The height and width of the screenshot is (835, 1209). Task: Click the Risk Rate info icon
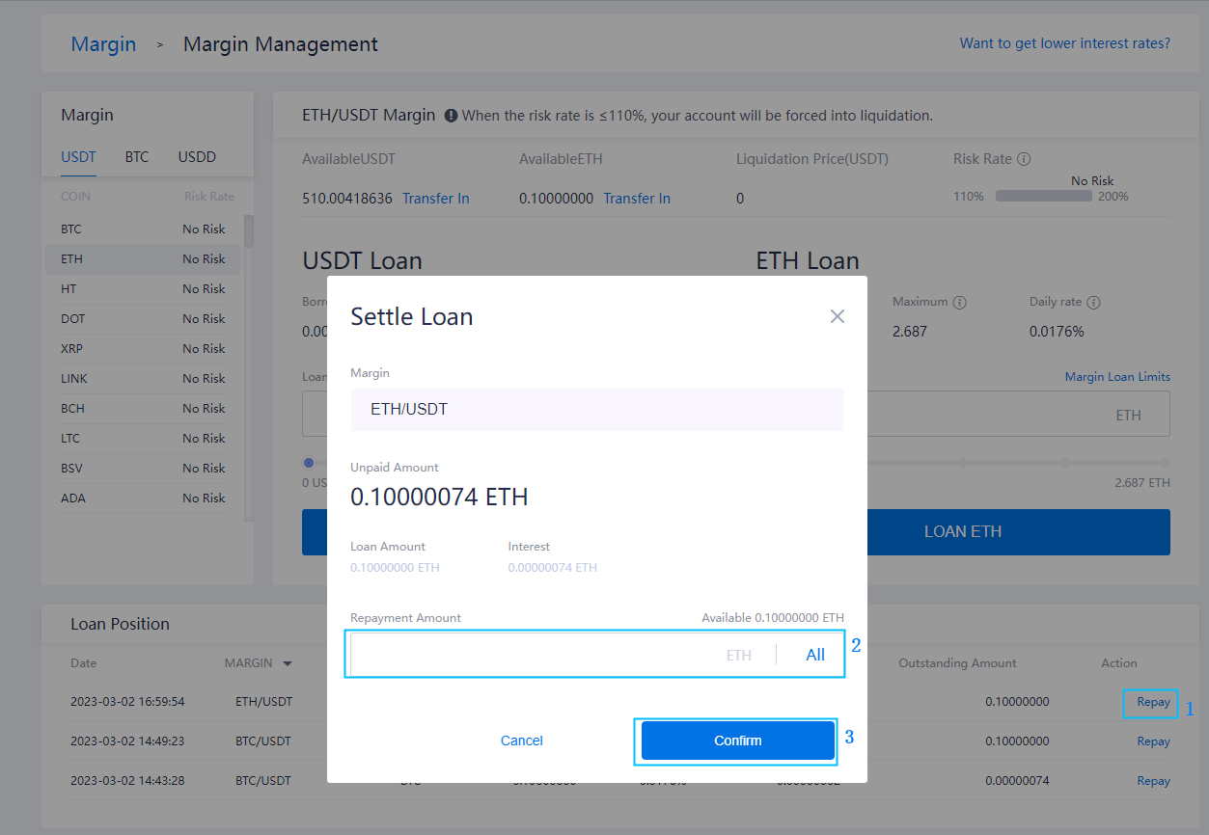pos(1024,159)
